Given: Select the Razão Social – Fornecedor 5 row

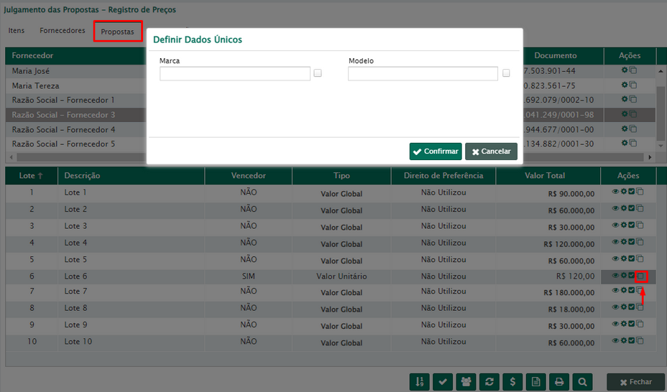Looking at the screenshot, I should [x=75, y=144].
